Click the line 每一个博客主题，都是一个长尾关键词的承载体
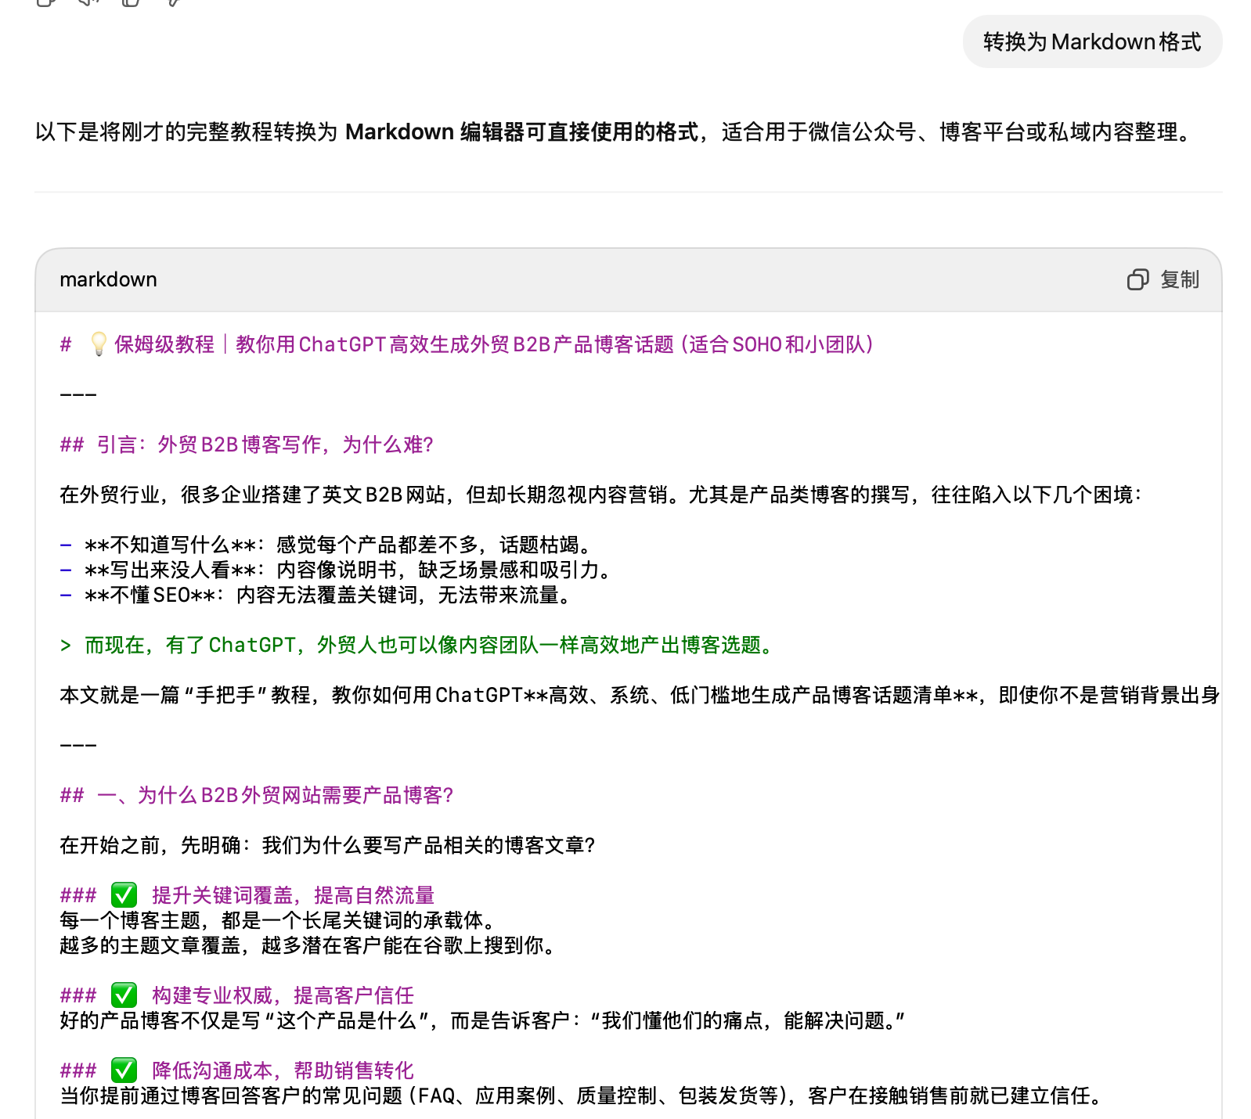 point(277,920)
